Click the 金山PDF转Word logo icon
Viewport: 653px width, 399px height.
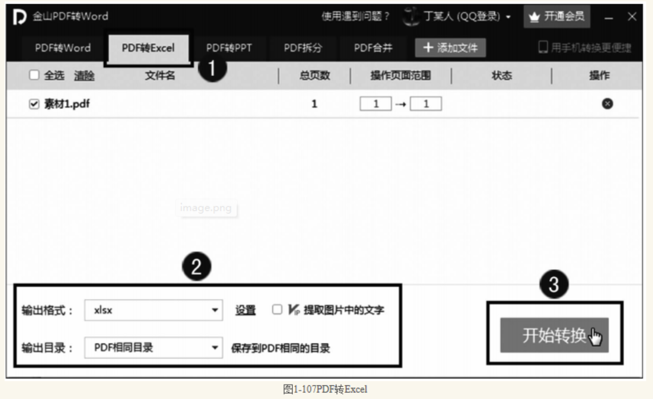click(x=20, y=17)
